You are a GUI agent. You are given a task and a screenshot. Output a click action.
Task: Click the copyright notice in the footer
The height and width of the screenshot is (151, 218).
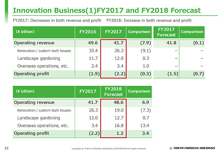[x=109, y=149]
